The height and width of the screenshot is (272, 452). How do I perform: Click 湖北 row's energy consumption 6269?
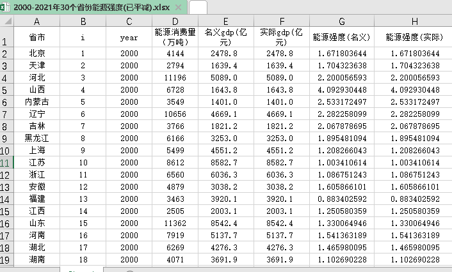175,248
